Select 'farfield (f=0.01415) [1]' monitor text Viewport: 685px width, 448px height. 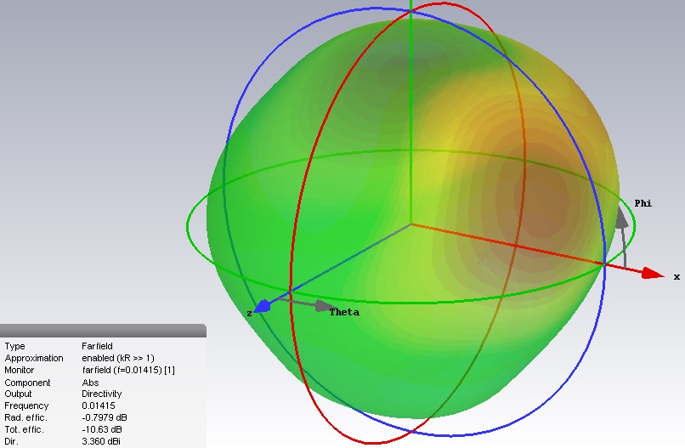(128, 370)
